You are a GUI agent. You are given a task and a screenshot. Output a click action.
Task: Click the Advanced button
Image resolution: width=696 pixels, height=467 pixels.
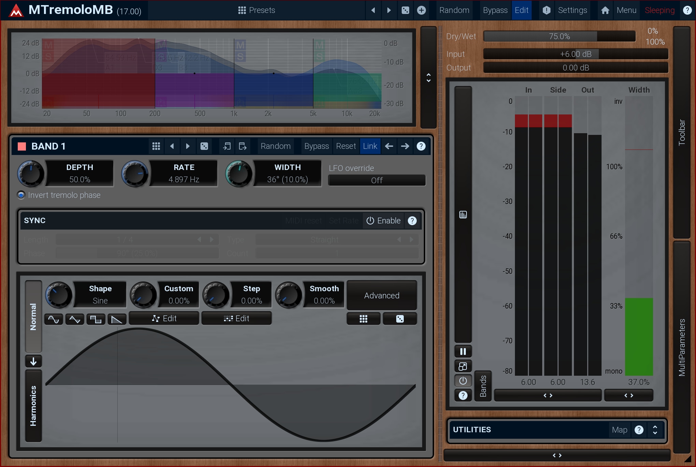(382, 295)
